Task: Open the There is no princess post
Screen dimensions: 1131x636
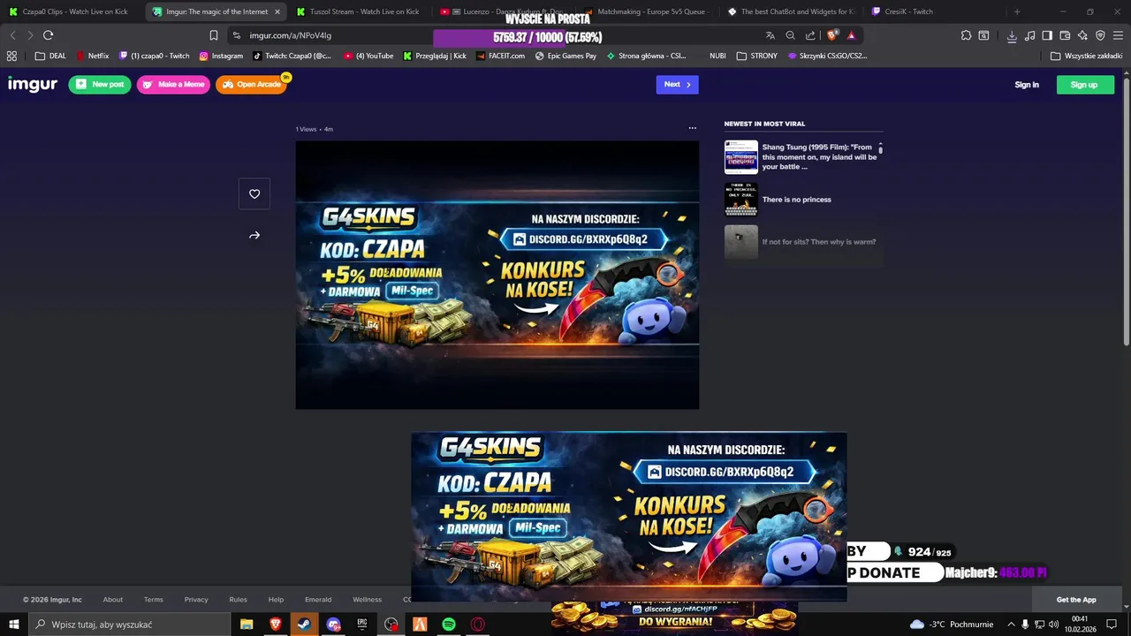Action: tap(796, 200)
